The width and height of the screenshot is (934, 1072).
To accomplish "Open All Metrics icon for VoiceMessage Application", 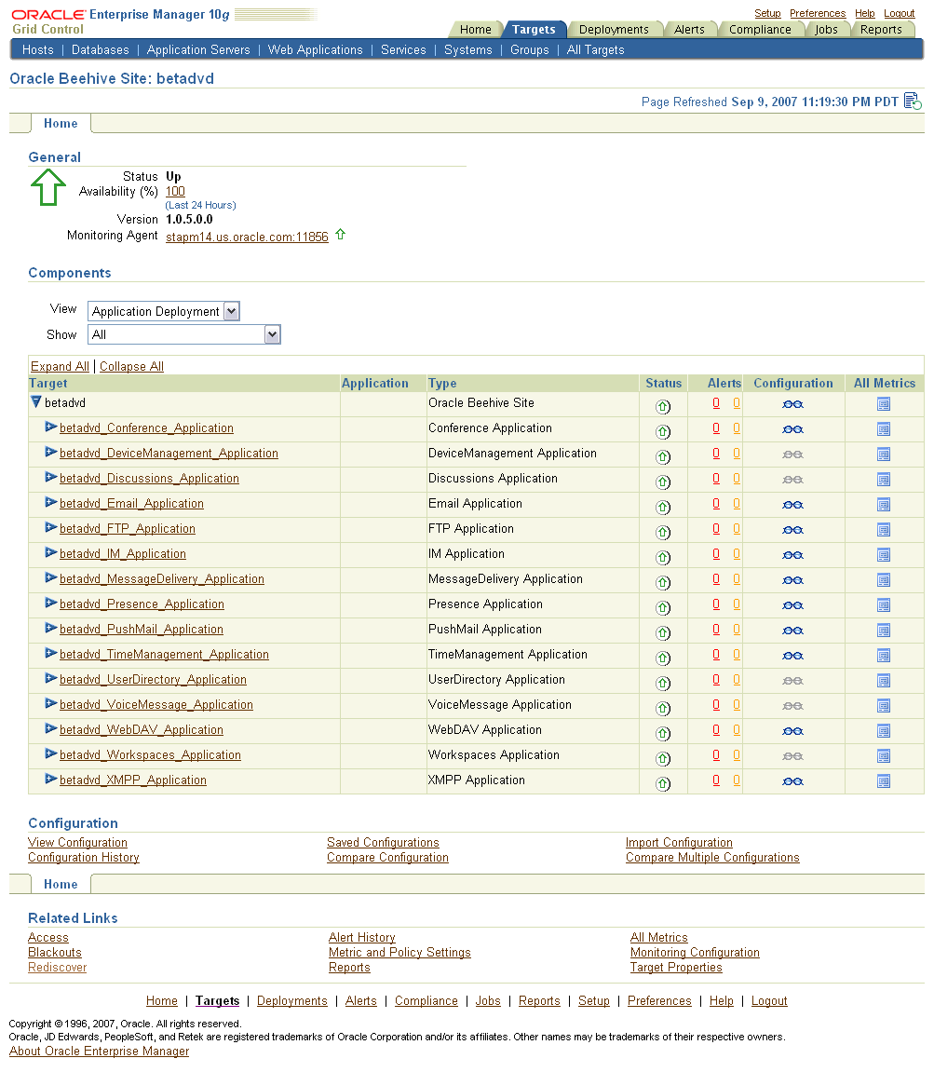I will (884, 706).
